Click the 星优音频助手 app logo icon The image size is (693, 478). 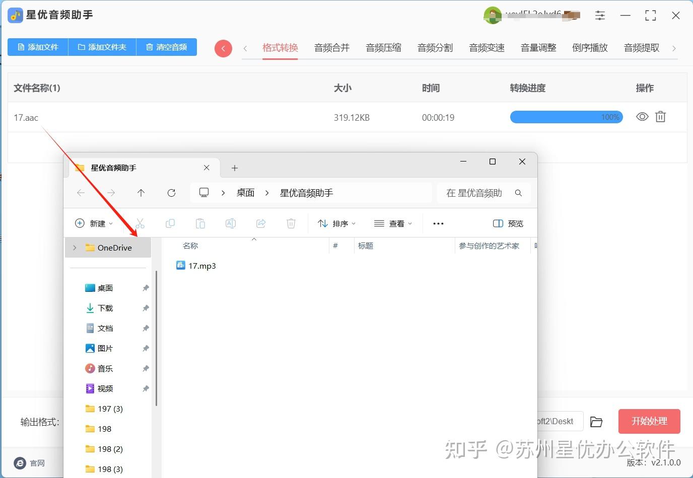pyautogui.click(x=15, y=15)
